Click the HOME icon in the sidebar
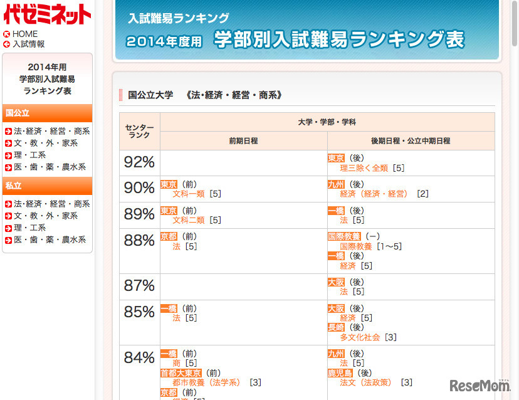The height and width of the screenshot is (400, 519). pyautogui.click(x=6, y=34)
